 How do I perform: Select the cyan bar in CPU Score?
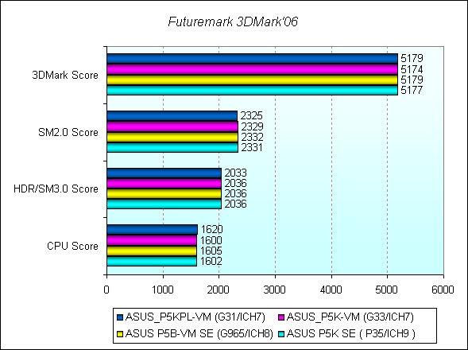(152, 261)
